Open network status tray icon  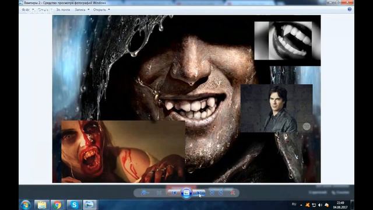(314, 205)
